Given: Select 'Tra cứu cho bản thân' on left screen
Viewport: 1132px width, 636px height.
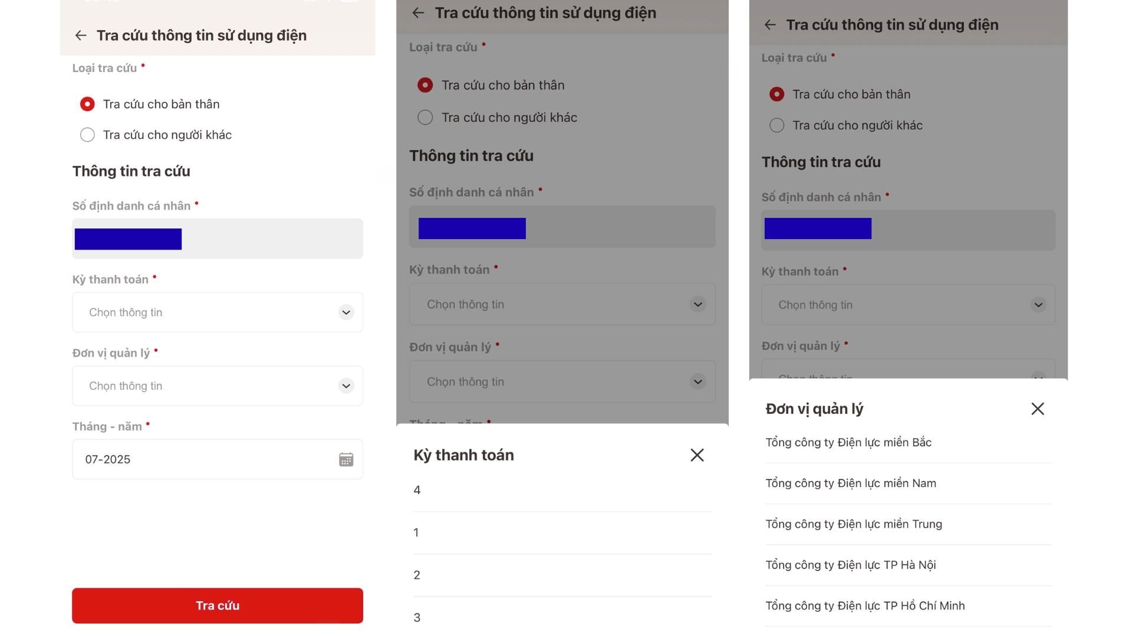Looking at the screenshot, I should click(150, 104).
